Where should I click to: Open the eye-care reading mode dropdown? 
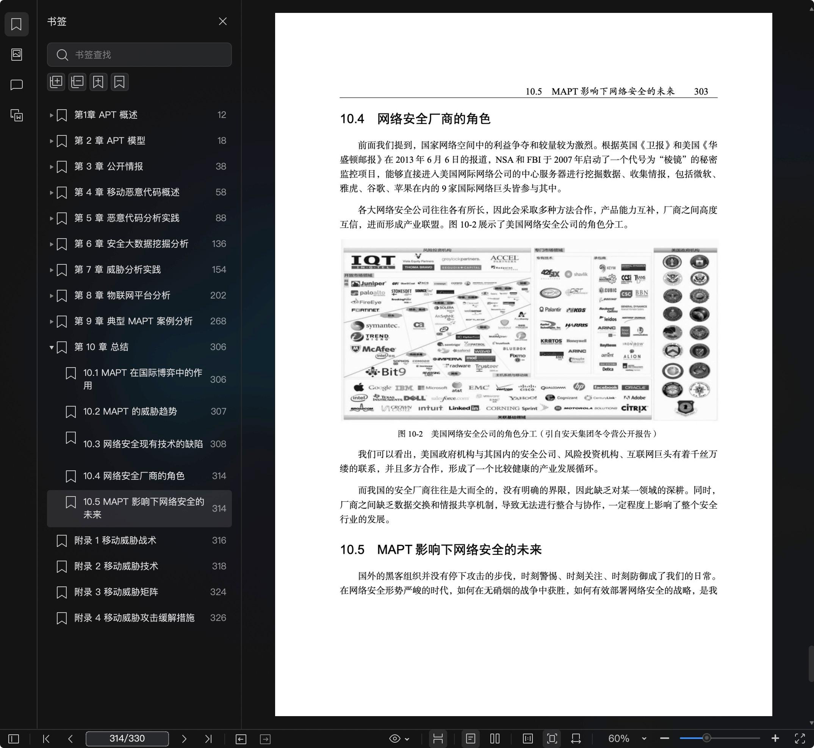(x=399, y=739)
